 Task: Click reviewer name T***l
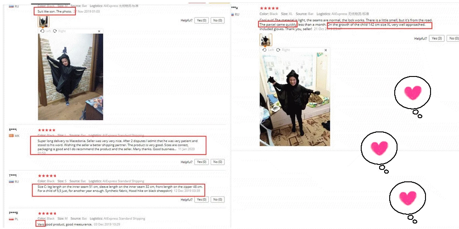(13, 175)
